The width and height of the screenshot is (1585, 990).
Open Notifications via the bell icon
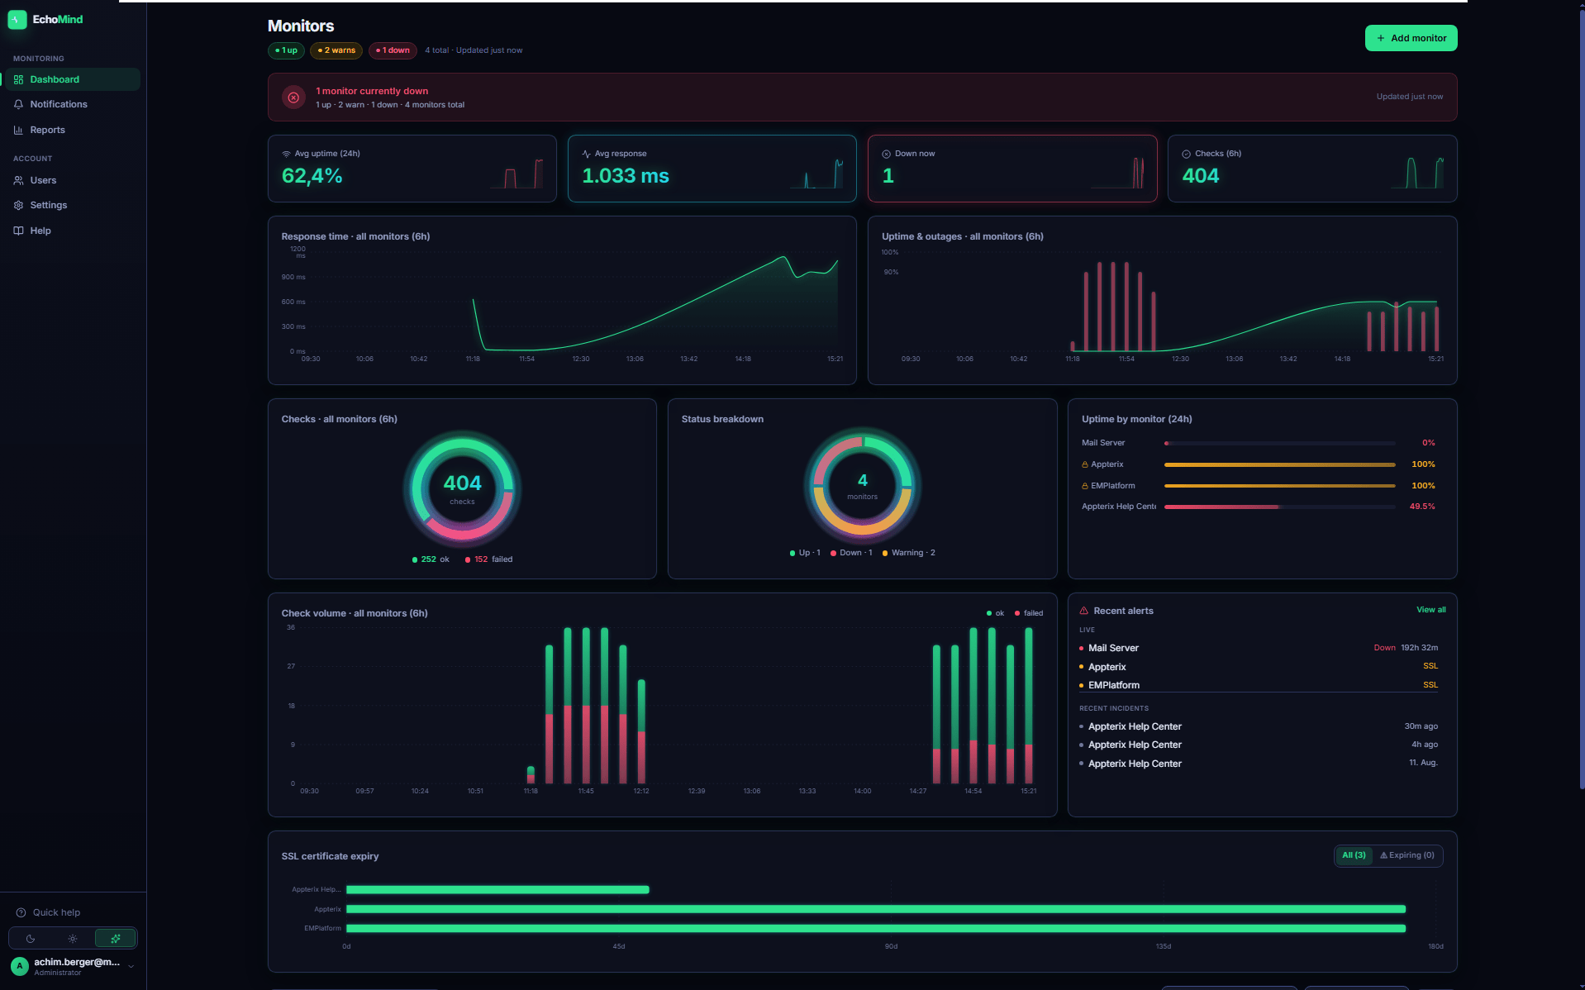coord(18,104)
